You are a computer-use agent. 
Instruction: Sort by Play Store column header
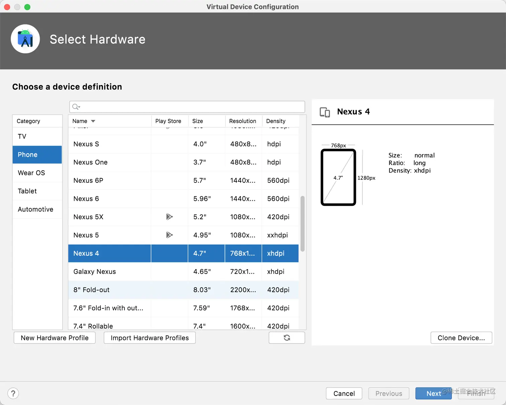170,121
